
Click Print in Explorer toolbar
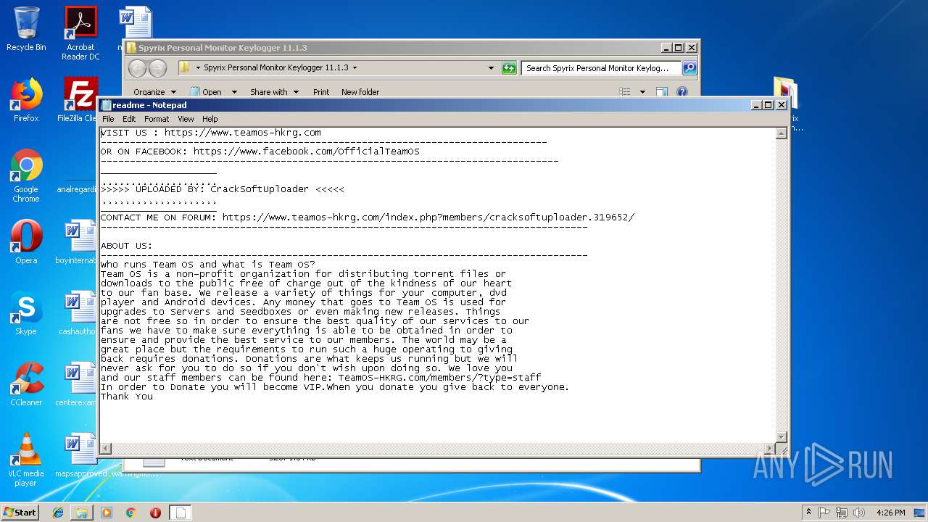coord(321,92)
